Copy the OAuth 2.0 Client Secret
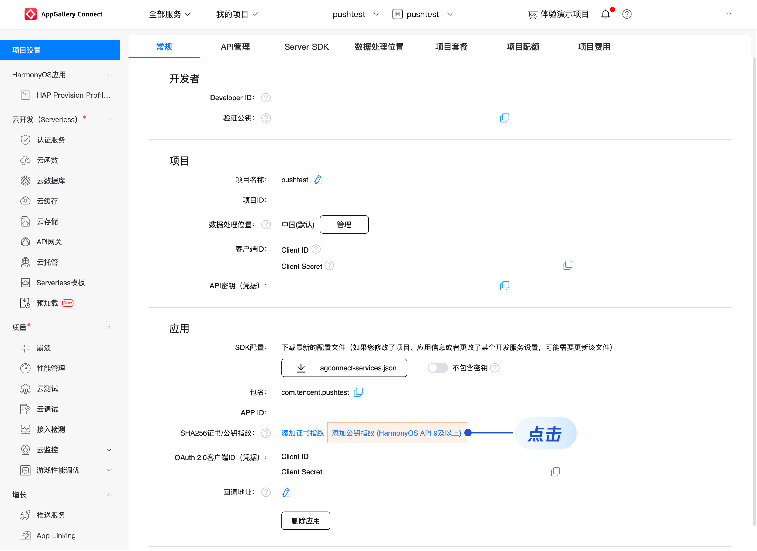 (556, 472)
